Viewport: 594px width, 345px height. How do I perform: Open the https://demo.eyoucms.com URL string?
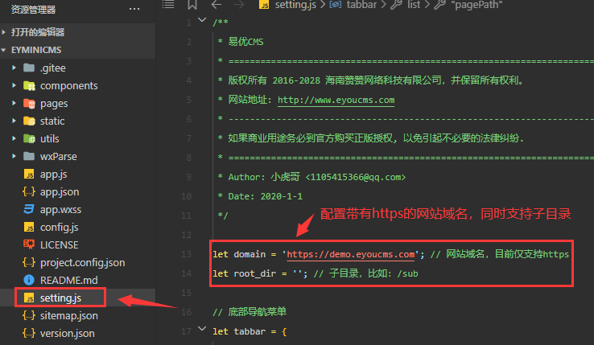tap(351, 254)
